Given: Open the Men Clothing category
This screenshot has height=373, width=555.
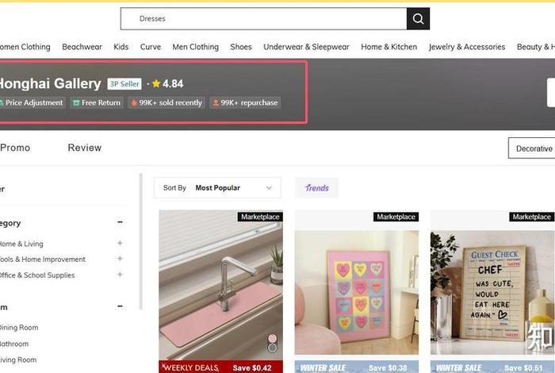Looking at the screenshot, I should (x=195, y=47).
